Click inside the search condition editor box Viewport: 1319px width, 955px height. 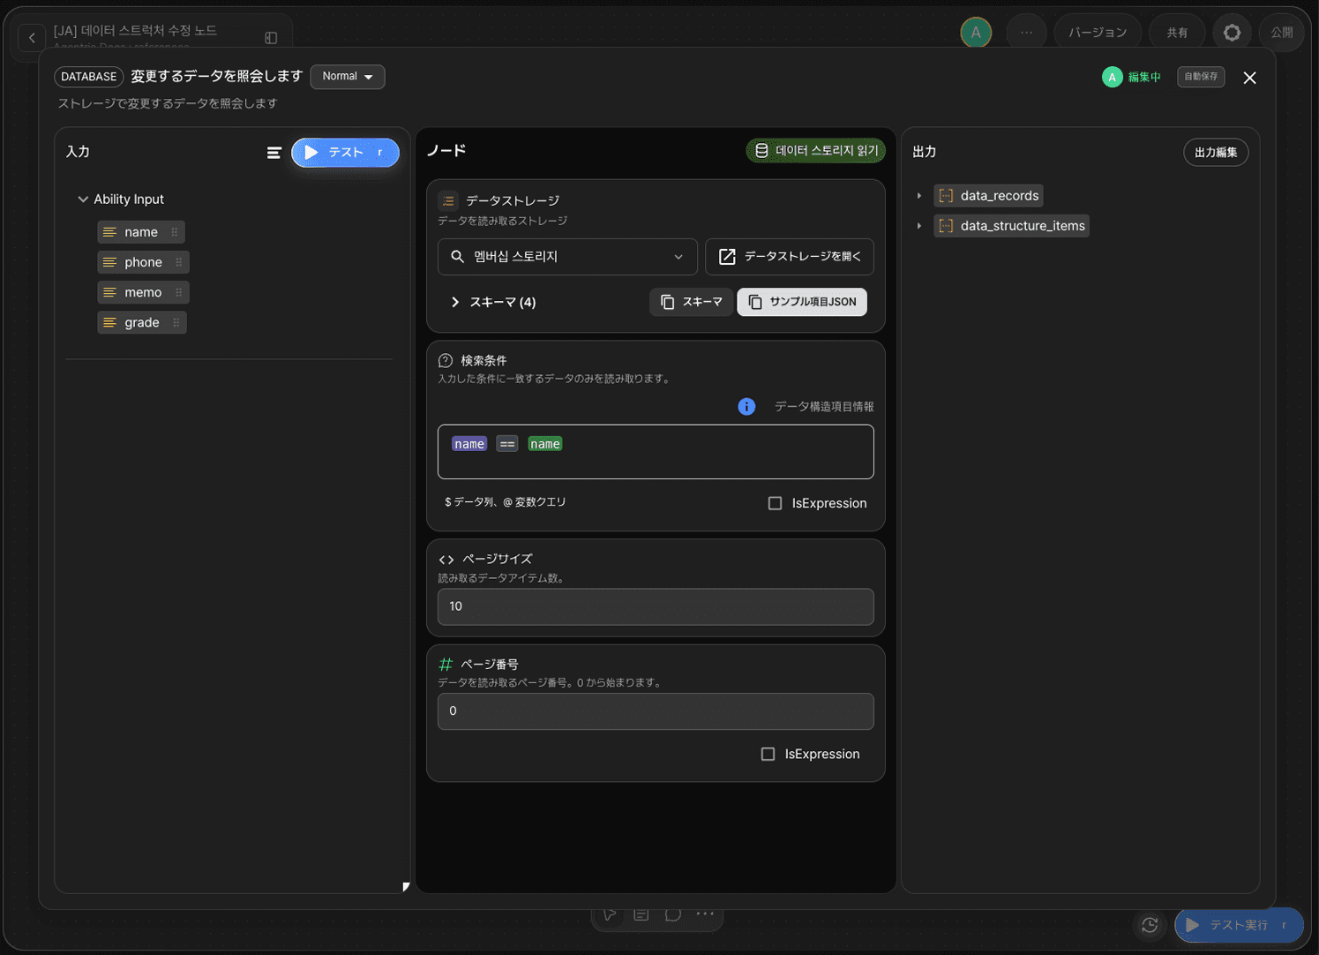tap(656, 452)
